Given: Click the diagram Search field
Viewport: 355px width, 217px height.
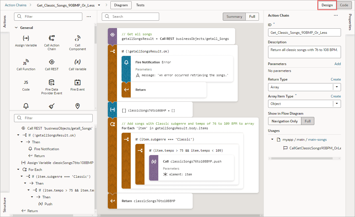Looking at the screenshot, I should 130,17.
